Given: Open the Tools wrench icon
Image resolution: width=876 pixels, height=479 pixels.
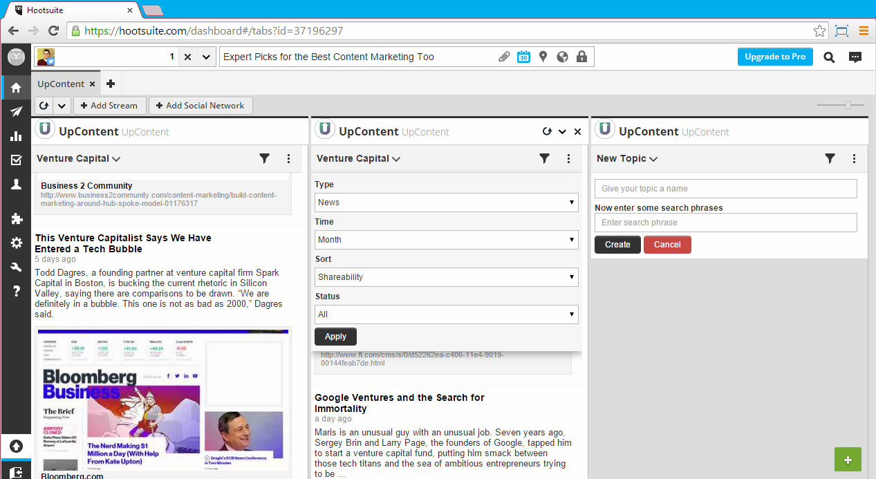Looking at the screenshot, I should click(16, 267).
